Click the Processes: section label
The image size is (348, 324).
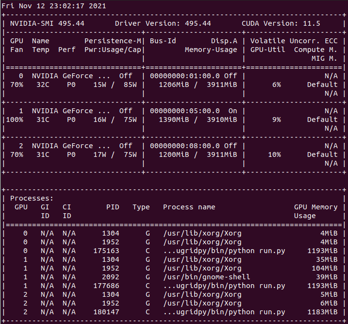pyautogui.click(x=32, y=198)
